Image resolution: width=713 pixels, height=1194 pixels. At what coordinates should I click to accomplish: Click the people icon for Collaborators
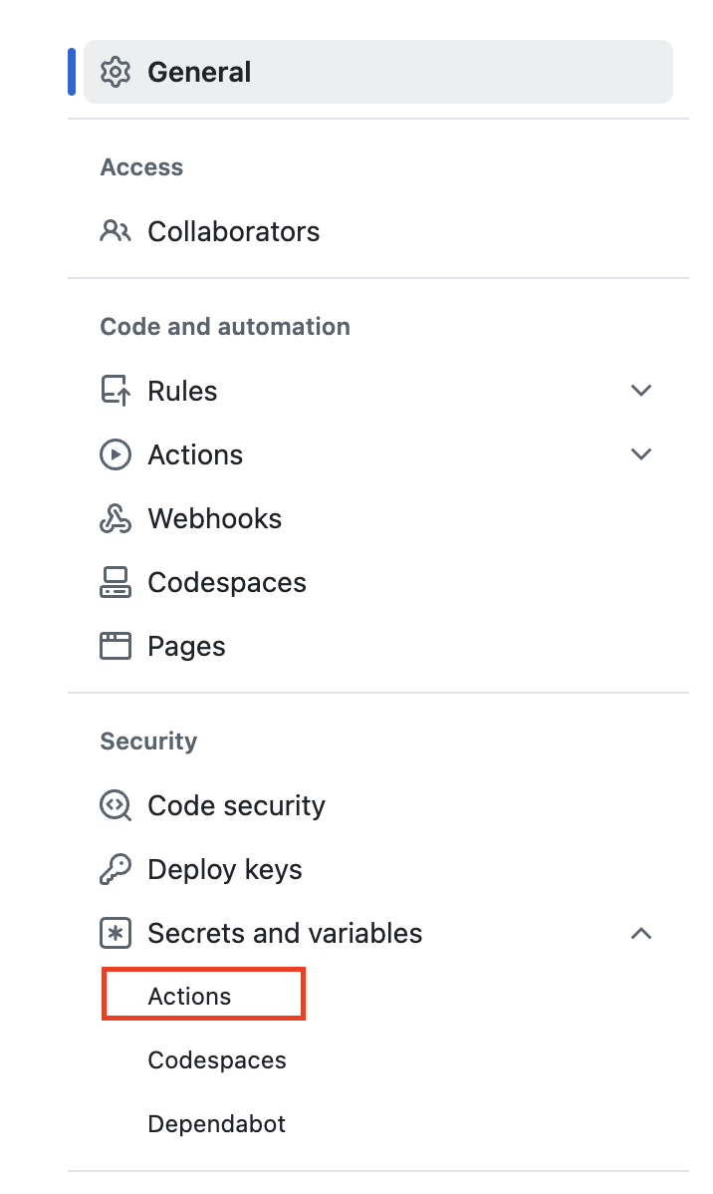click(116, 231)
